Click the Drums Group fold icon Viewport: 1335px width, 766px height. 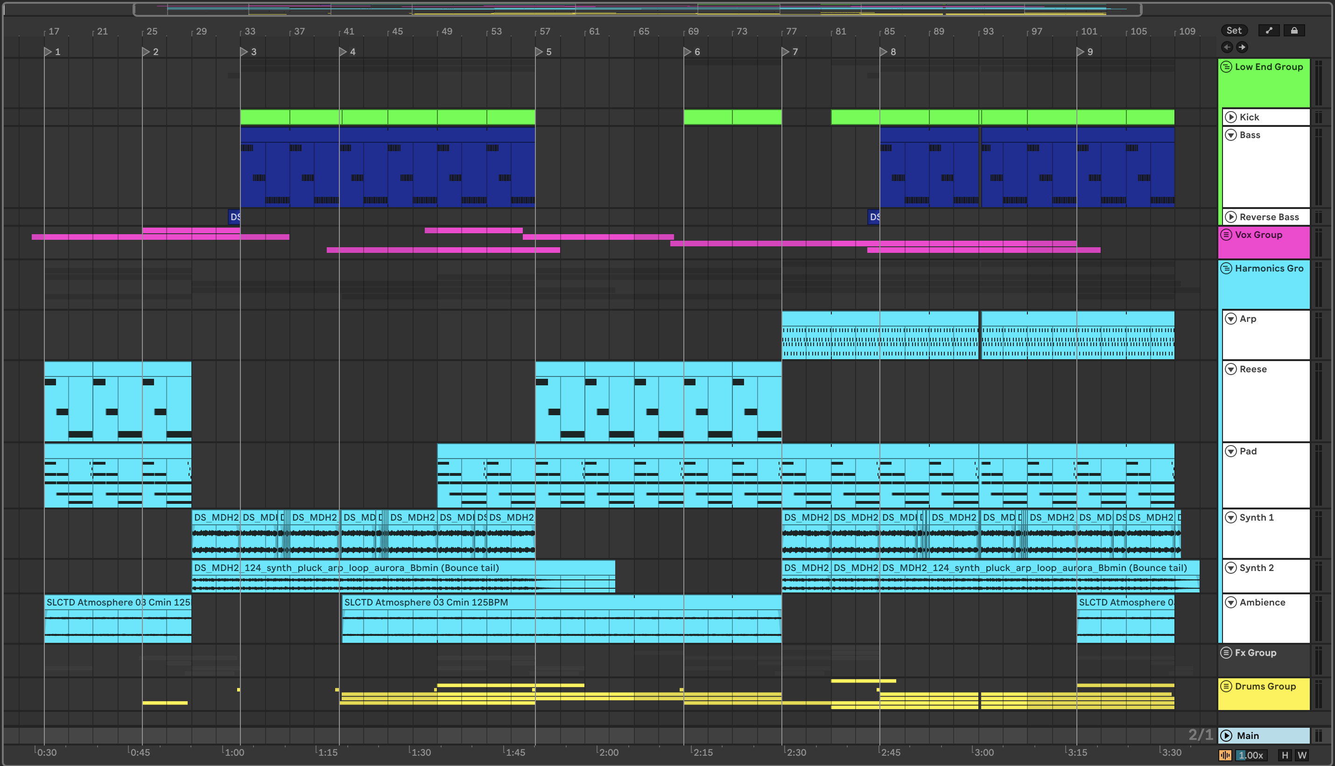click(x=1226, y=686)
